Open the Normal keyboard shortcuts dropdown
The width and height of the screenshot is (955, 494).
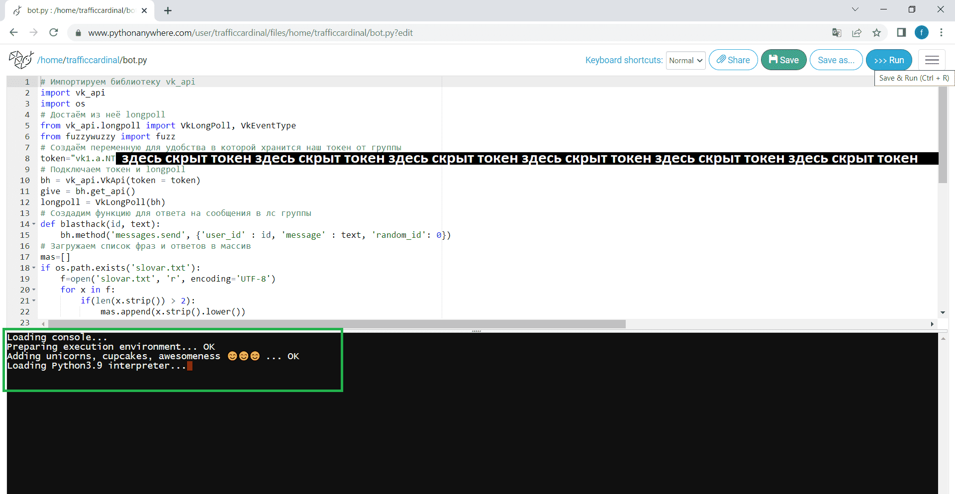tap(685, 61)
